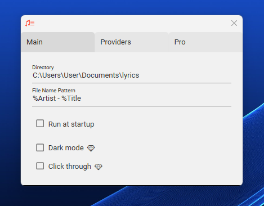Click the red music lyrics app icon
The height and width of the screenshot is (206, 264).
click(30, 23)
